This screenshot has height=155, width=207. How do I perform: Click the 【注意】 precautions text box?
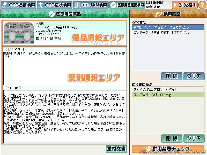click(x=65, y=117)
